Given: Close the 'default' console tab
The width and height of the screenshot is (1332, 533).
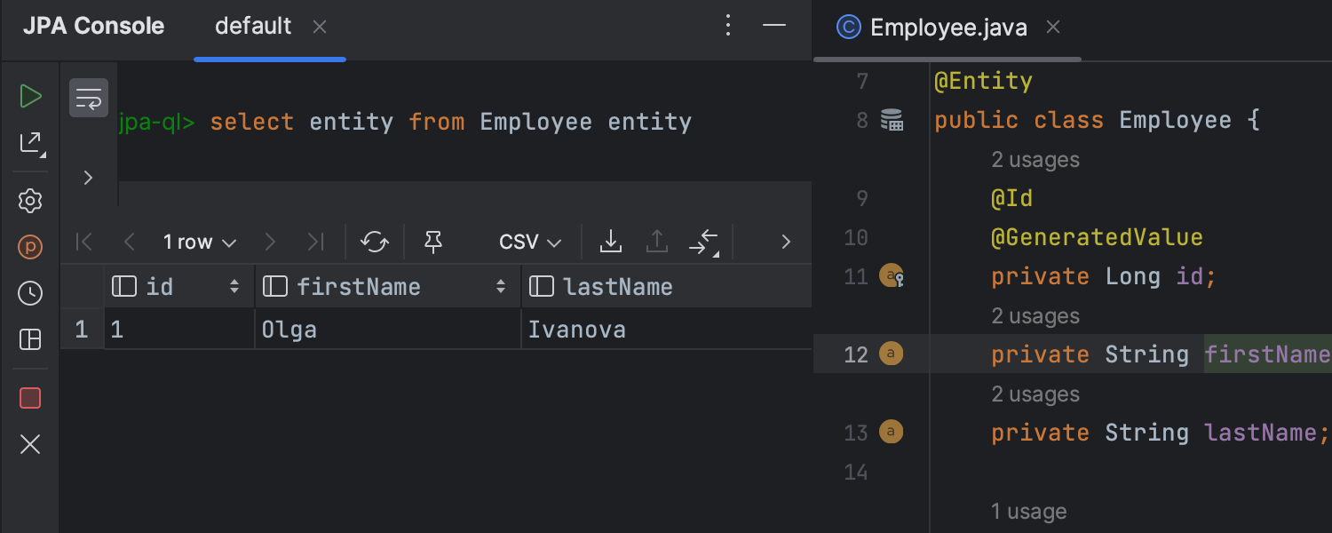Looking at the screenshot, I should tap(320, 28).
